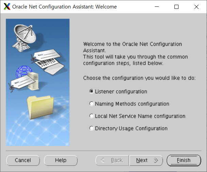Click 'Choose the configuration you would like to do:' text
This screenshot has width=207, height=172.
(x=139, y=78)
